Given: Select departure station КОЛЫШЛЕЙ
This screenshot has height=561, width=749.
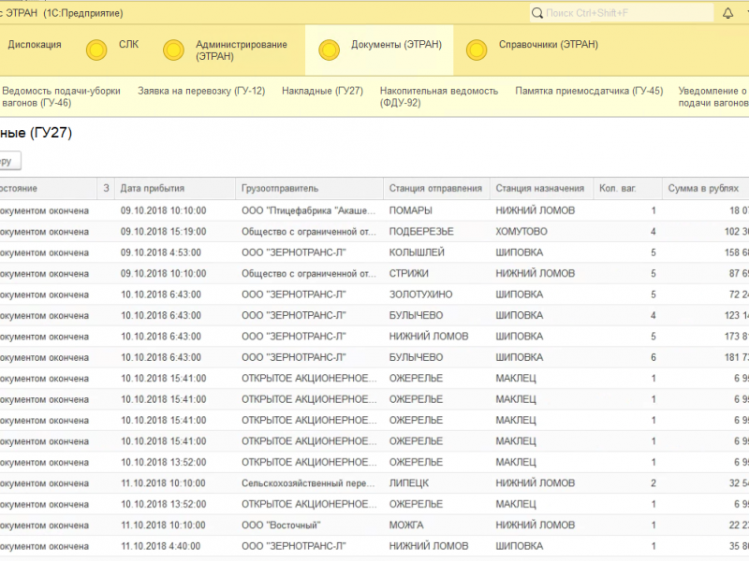Looking at the screenshot, I should pyautogui.click(x=417, y=252).
